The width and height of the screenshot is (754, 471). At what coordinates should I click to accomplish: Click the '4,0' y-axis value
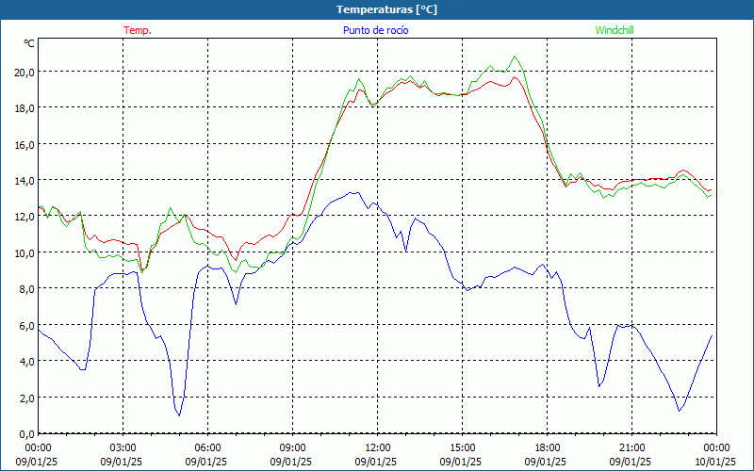[27, 362]
